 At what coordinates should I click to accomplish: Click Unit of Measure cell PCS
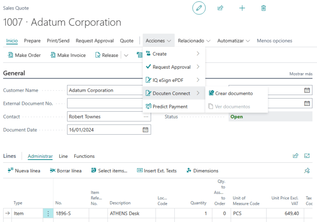(x=249, y=213)
